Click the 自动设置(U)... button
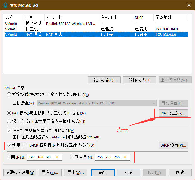The height and width of the screenshot is (180, 195). point(173,103)
